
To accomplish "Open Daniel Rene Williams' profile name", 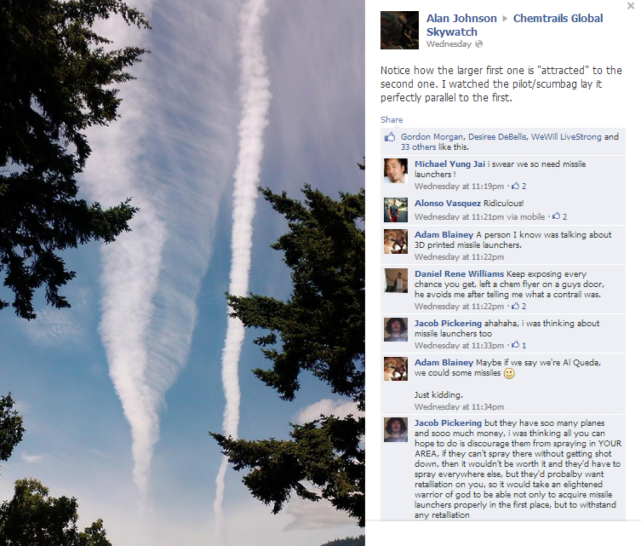I will click(x=459, y=274).
